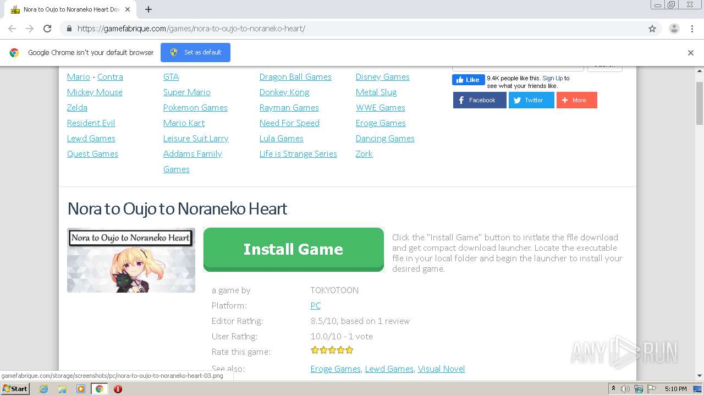Open the Addams Family Games link
Screen dimensions: 704x396
[x=193, y=162]
